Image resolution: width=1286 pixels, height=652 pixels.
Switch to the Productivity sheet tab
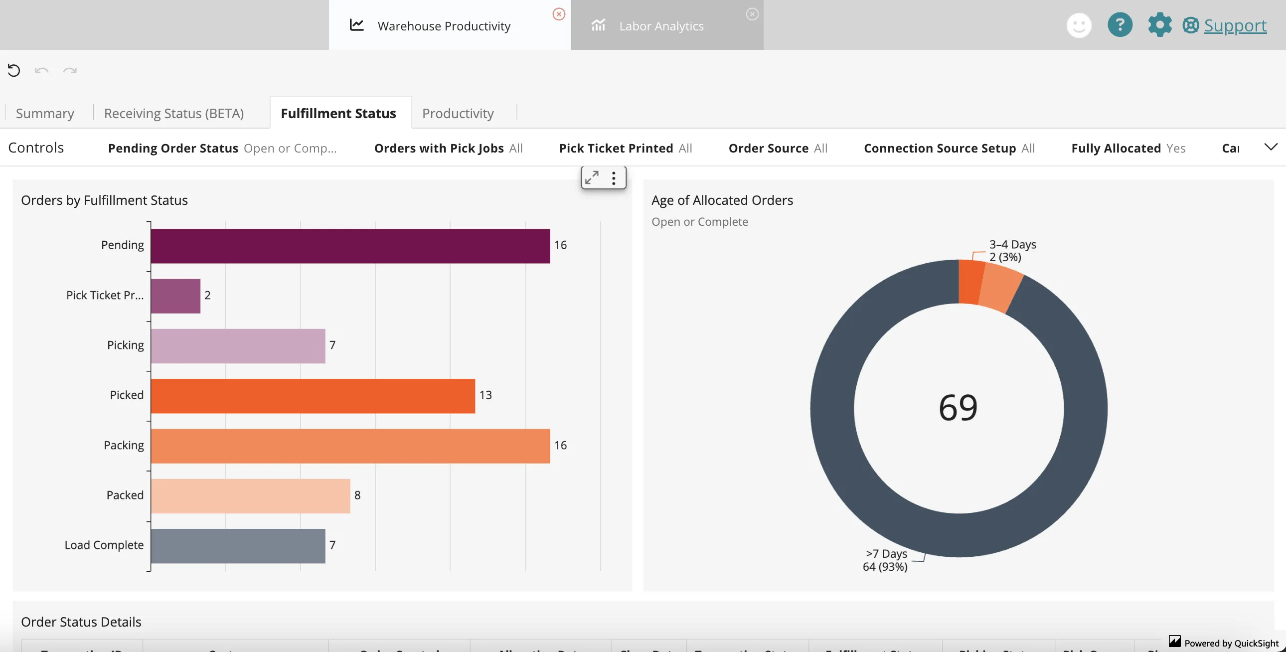coord(457,113)
